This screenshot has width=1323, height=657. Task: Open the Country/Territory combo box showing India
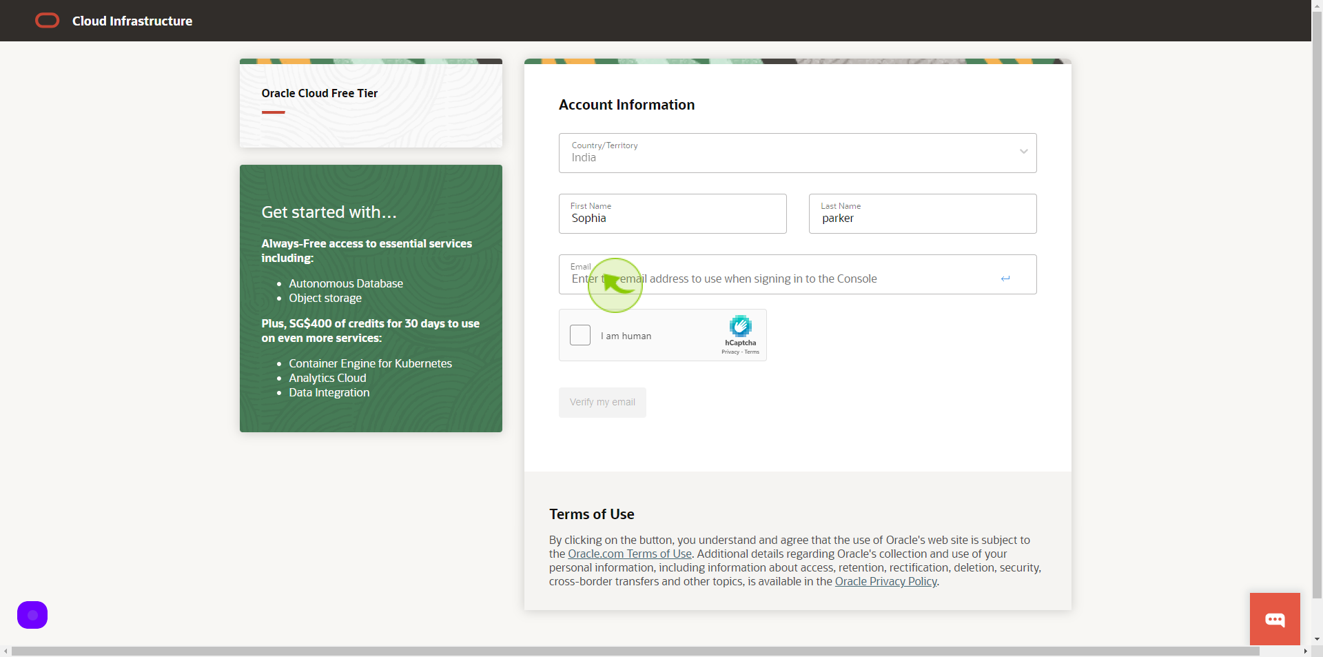(x=798, y=153)
